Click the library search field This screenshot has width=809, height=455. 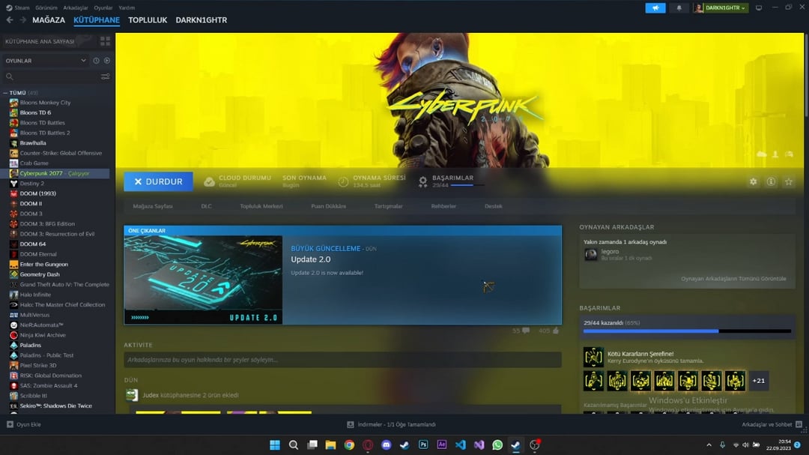point(57,76)
